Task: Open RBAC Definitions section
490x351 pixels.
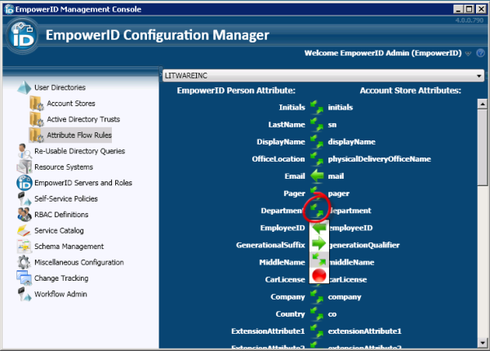Action: coord(61,215)
